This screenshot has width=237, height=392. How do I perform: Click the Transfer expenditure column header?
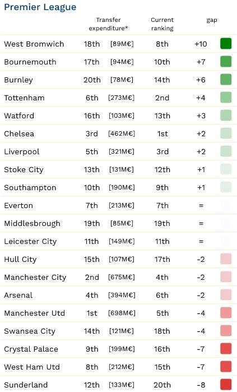pyautogui.click(x=108, y=24)
